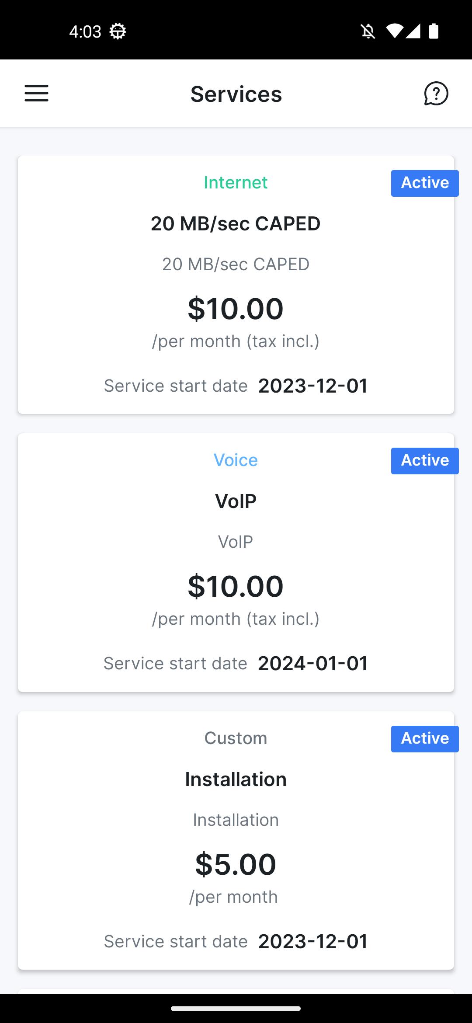The height and width of the screenshot is (1023, 472).
Task: Click the Active badge on Voice service
Action: pos(425,461)
